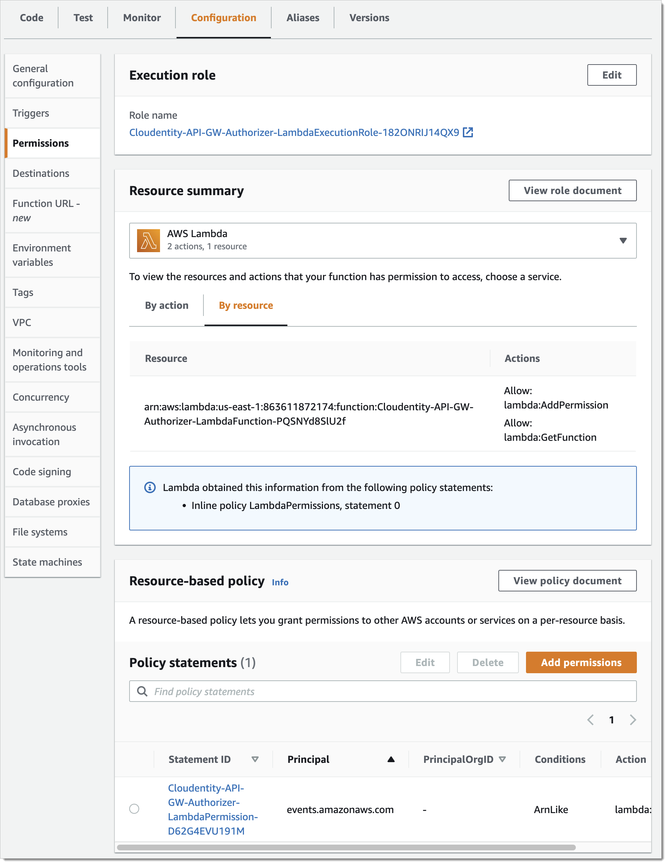
Task: Open General configuration in sidebar
Action: (53, 76)
